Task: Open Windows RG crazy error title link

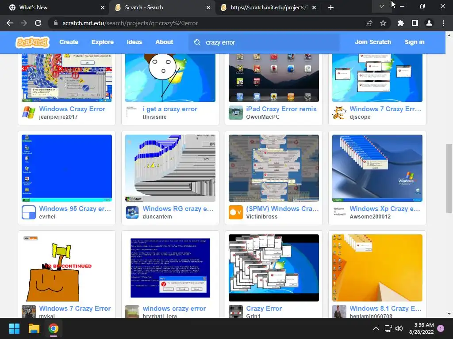Action: pos(178,209)
